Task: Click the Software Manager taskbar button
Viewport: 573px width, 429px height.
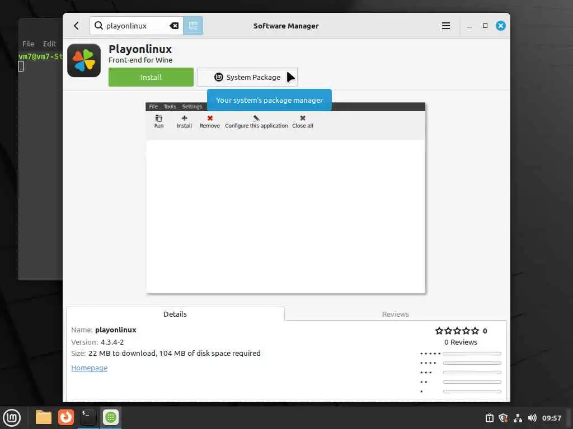Action: tap(111, 417)
